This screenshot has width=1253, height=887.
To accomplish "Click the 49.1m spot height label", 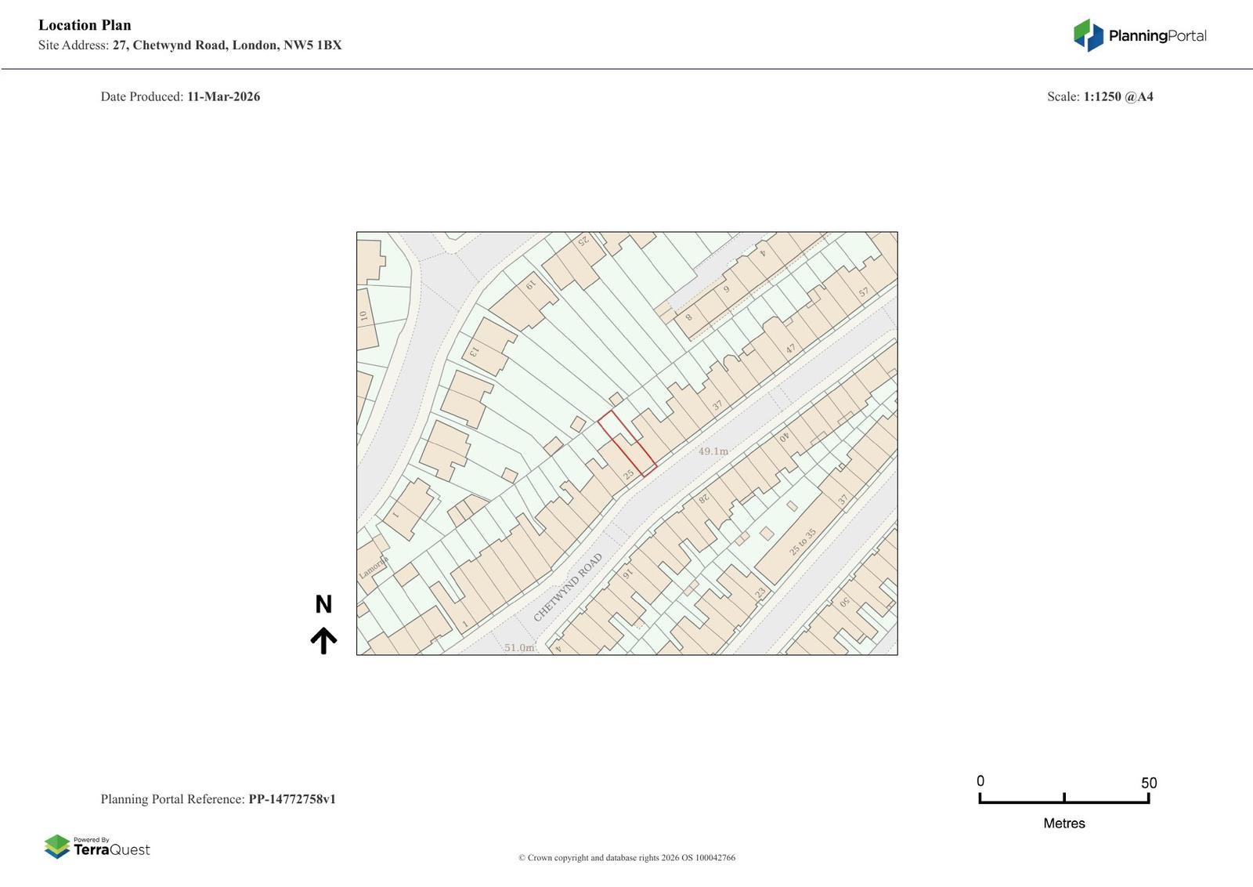I will [713, 451].
